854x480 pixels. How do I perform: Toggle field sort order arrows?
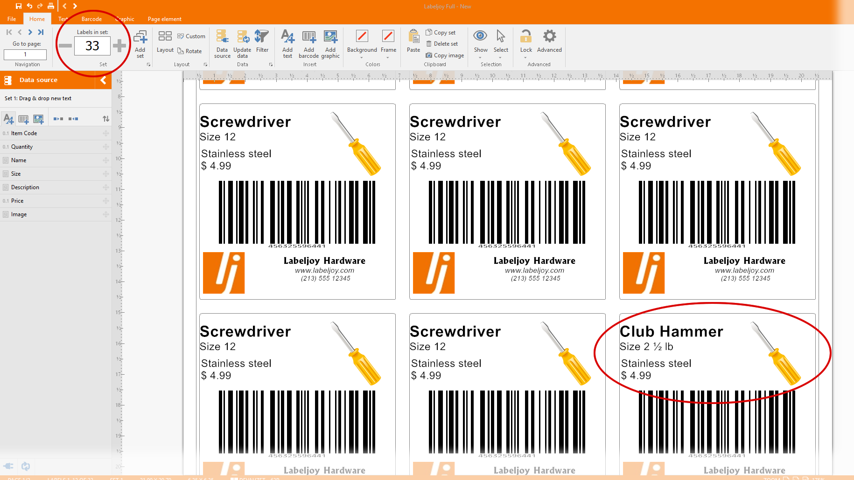(x=106, y=119)
